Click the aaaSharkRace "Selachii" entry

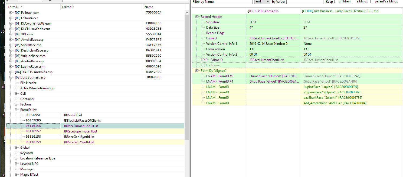pos(333,98)
